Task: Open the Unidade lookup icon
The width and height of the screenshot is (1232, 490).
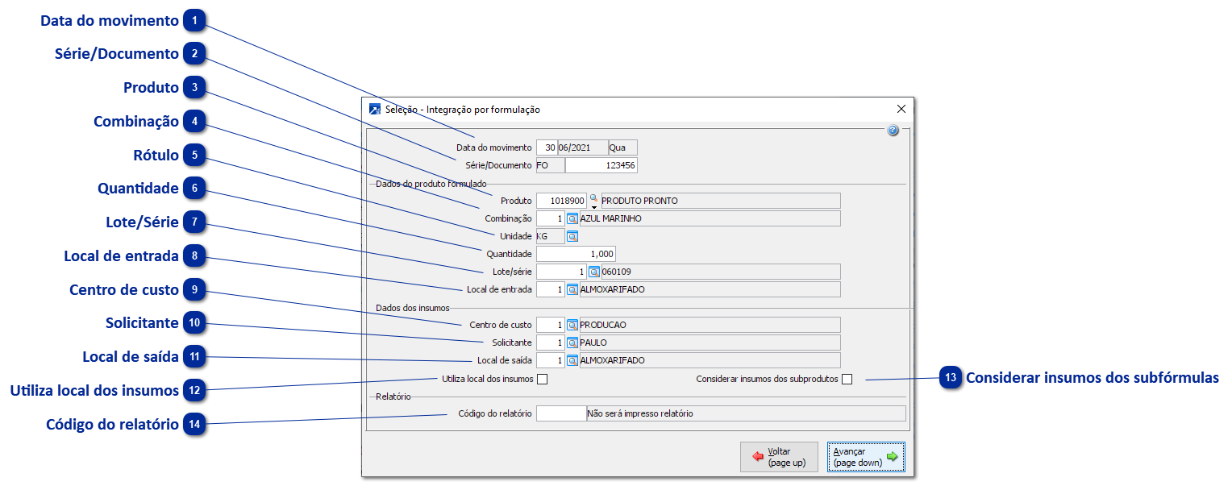Action: (572, 236)
